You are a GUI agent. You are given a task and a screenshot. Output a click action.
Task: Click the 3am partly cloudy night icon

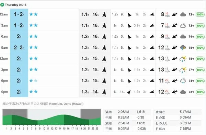point(183,26)
